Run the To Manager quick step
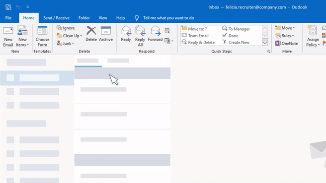 [x=236, y=29]
